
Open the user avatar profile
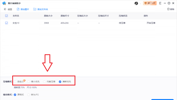click(136, 3)
